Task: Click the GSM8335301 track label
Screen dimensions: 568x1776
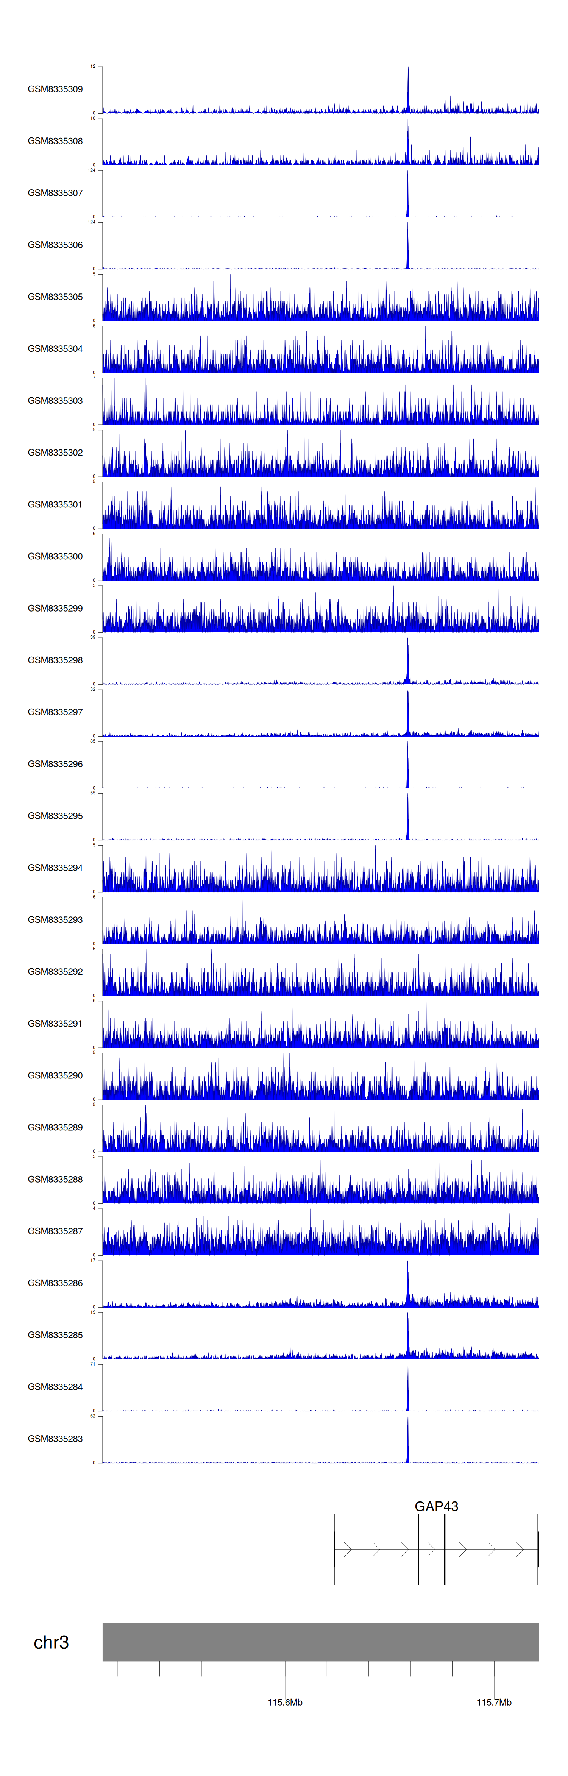Action: pyautogui.click(x=55, y=504)
